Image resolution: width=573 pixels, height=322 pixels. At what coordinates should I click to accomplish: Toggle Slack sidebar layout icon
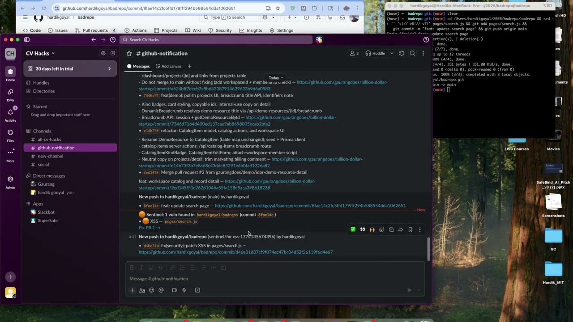[27, 40]
